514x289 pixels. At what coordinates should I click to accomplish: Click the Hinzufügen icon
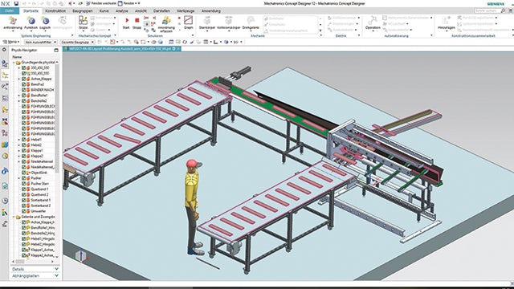447,21
